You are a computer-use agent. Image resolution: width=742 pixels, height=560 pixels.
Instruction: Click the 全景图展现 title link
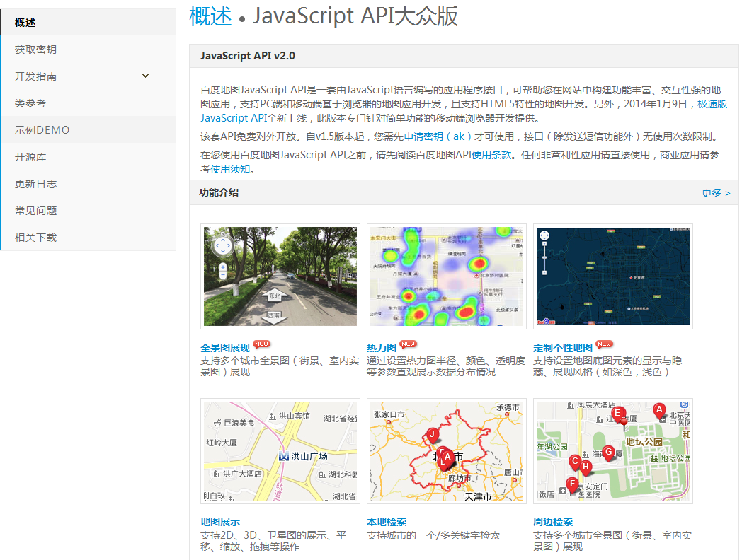(224, 348)
